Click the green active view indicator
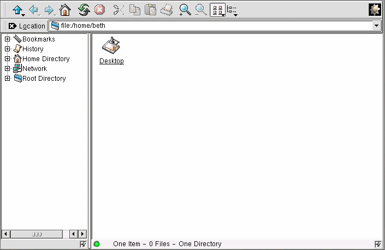The width and height of the screenshot is (385, 250). coord(97,244)
